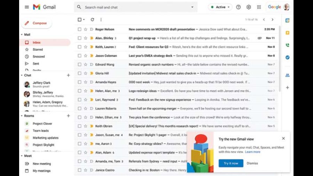
Task: Open the Help question mark icon
Action: pos(238,7)
